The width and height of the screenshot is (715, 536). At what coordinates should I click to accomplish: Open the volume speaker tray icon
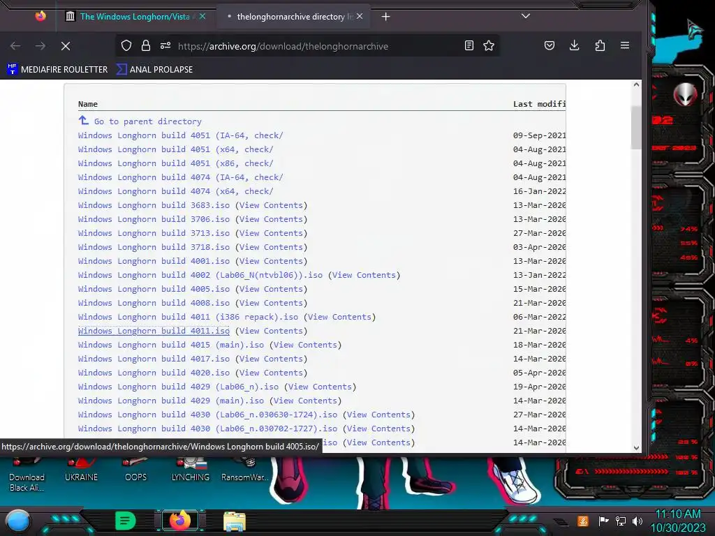[637, 521]
